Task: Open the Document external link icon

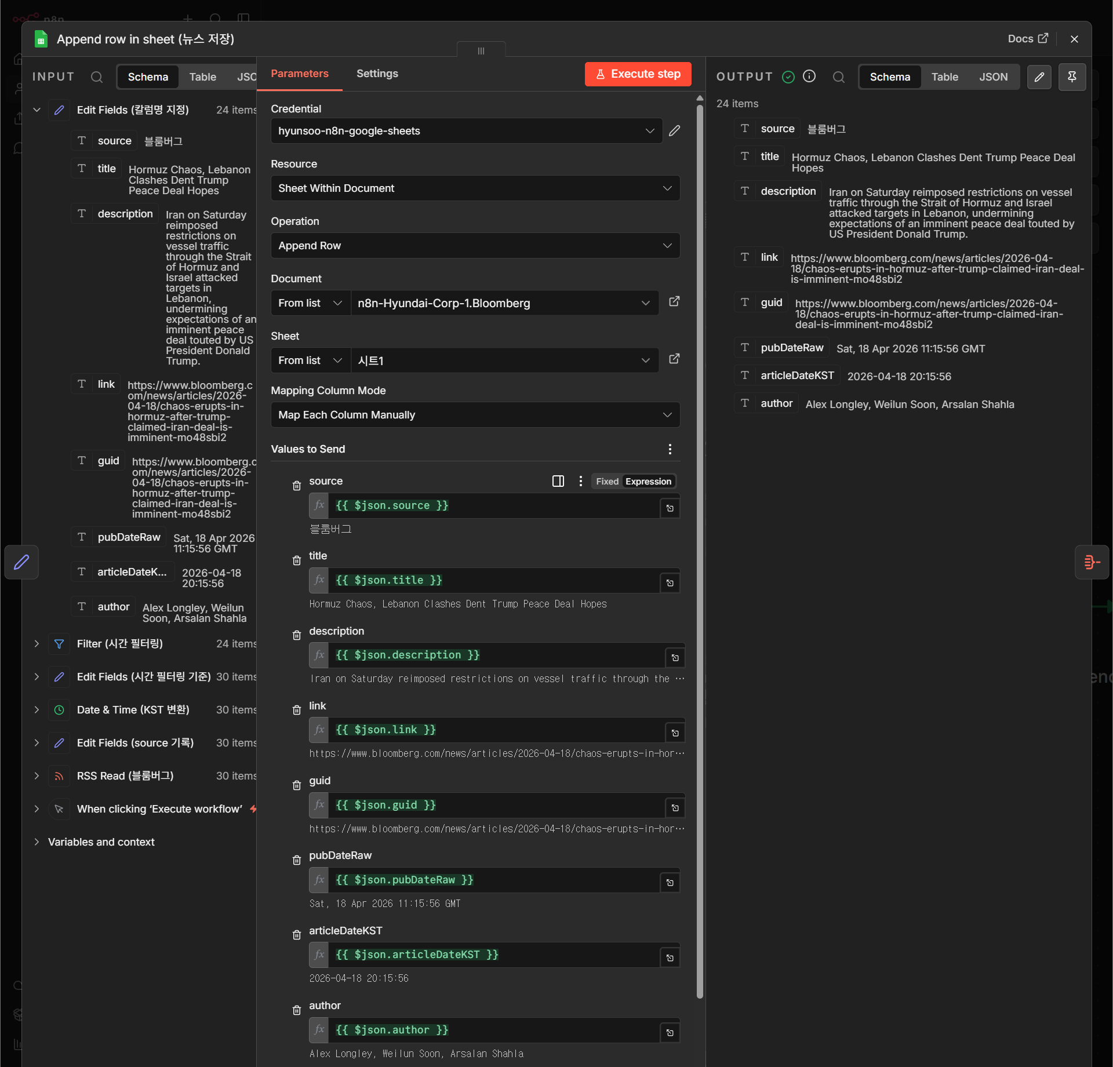Action: point(674,302)
